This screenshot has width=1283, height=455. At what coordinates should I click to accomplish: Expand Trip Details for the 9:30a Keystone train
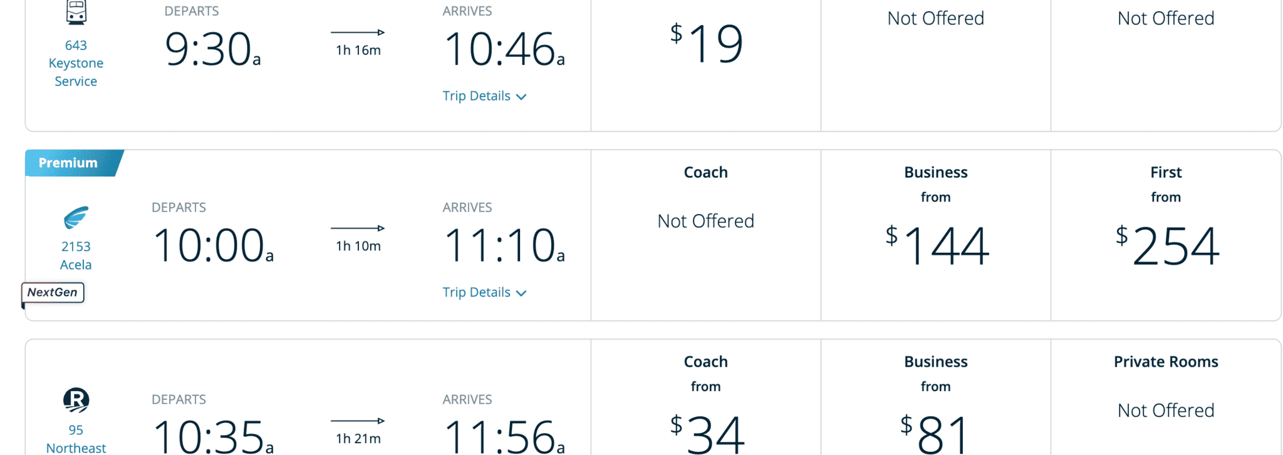(x=486, y=96)
